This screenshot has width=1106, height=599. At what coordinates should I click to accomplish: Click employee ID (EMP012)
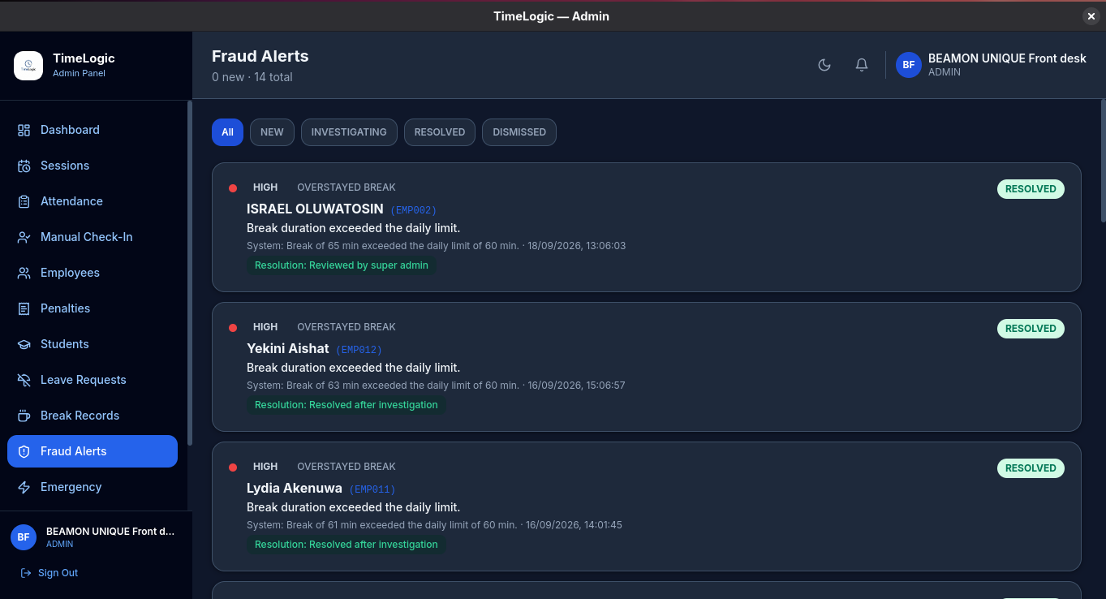click(x=359, y=350)
